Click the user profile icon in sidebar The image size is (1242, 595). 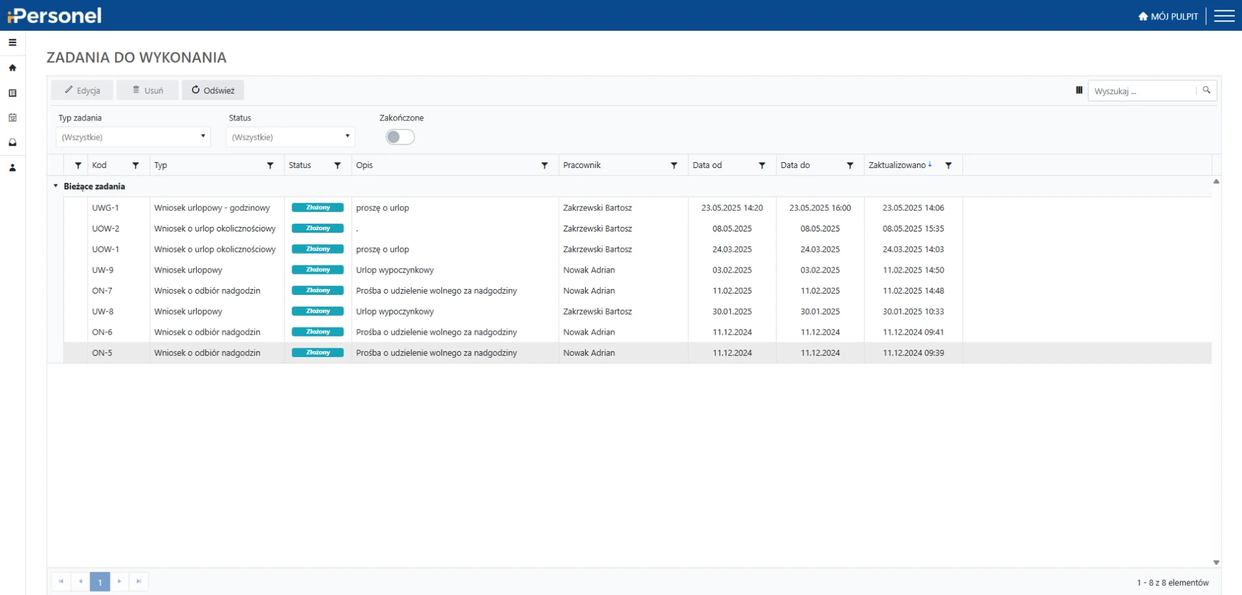pyautogui.click(x=12, y=168)
